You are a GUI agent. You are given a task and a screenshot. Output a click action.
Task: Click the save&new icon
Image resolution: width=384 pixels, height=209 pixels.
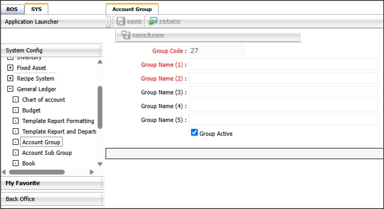[x=126, y=35]
